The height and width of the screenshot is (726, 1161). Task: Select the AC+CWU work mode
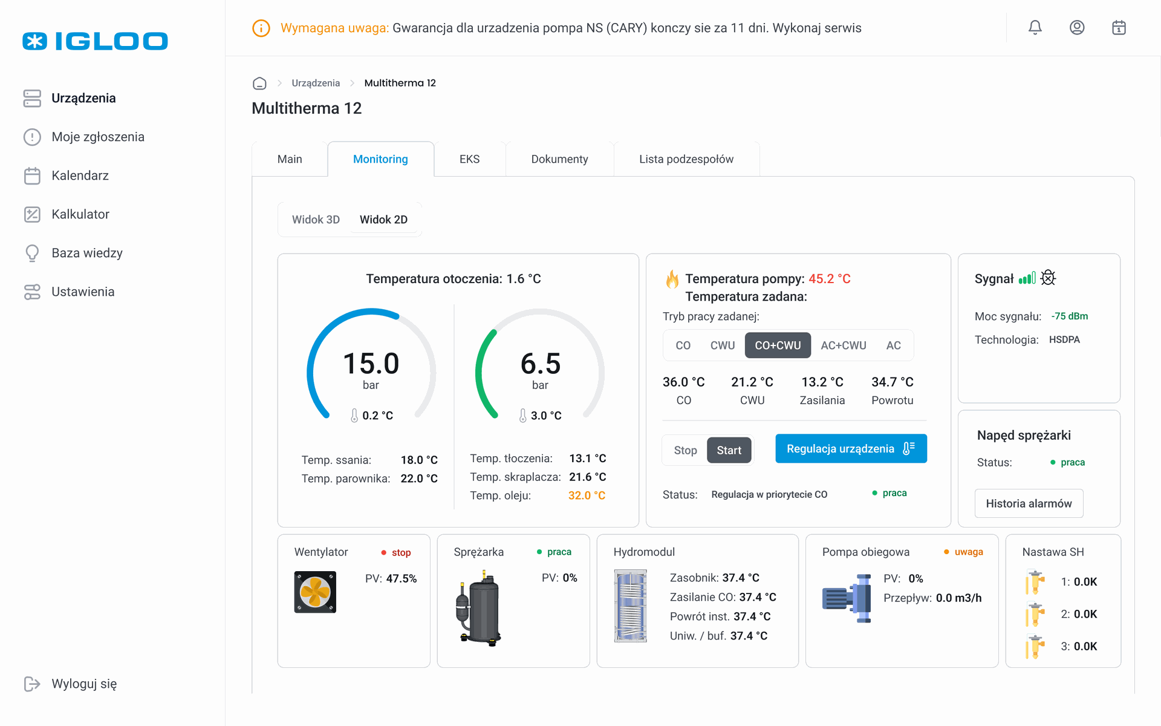[843, 345]
